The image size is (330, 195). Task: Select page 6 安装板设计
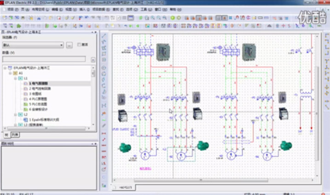click(38, 109)
